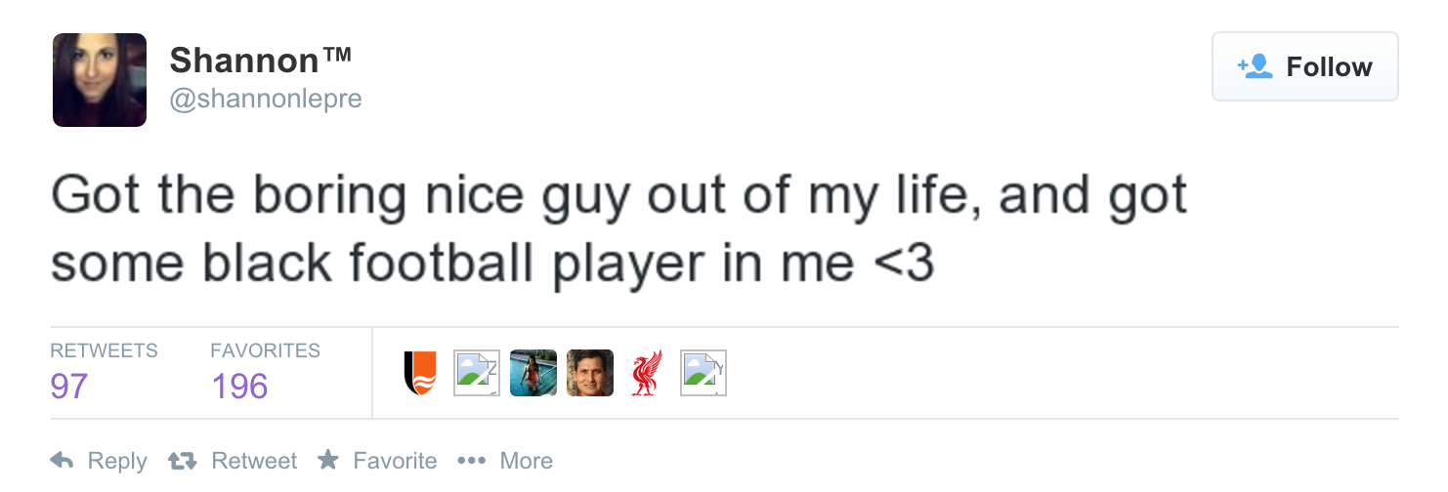Viewport: 1448px width, 492px height.
Task: Open Shannon's profile picture
Action: tap(100, 80)
